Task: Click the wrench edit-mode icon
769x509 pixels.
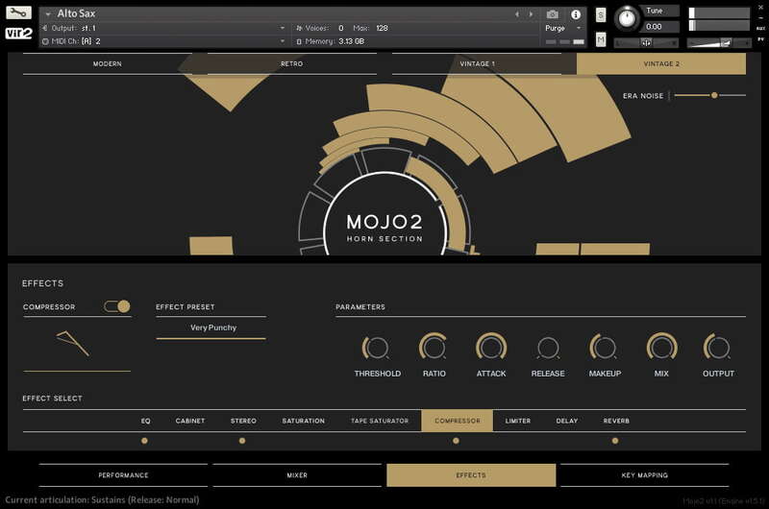Action: click(x=19, y=13)
